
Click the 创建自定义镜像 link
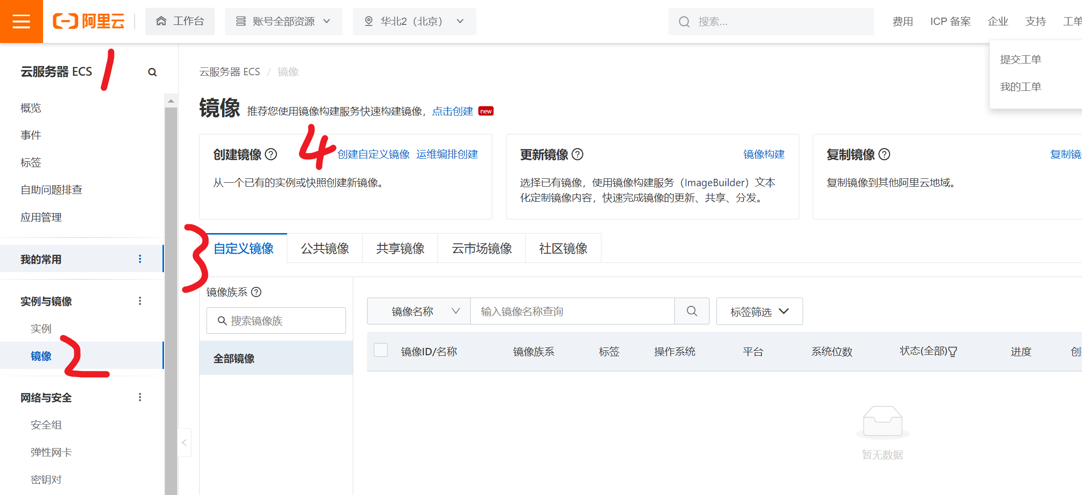[x=373, y=154]
